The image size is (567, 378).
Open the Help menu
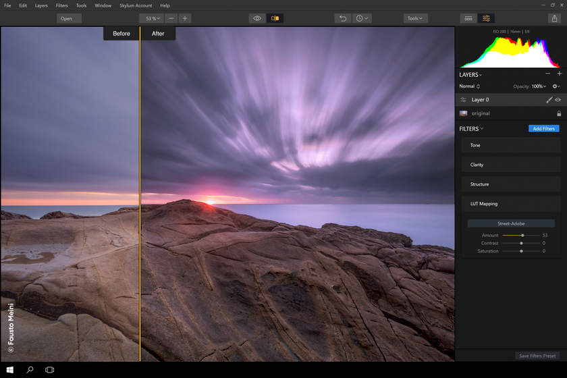pos(165,5)
